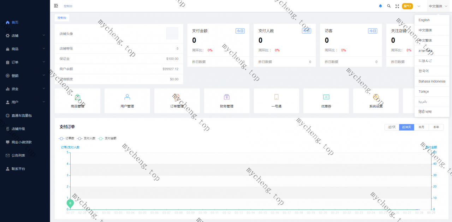Expand the 商品 sidebar menu chevron
This screenshot has width=452, height=222.
pos(44,49)
